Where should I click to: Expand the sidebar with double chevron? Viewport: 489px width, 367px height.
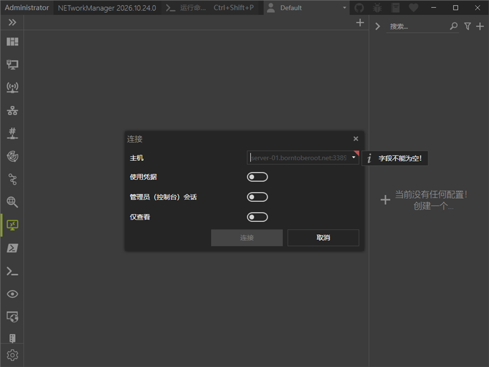click(x=12, y=23)
